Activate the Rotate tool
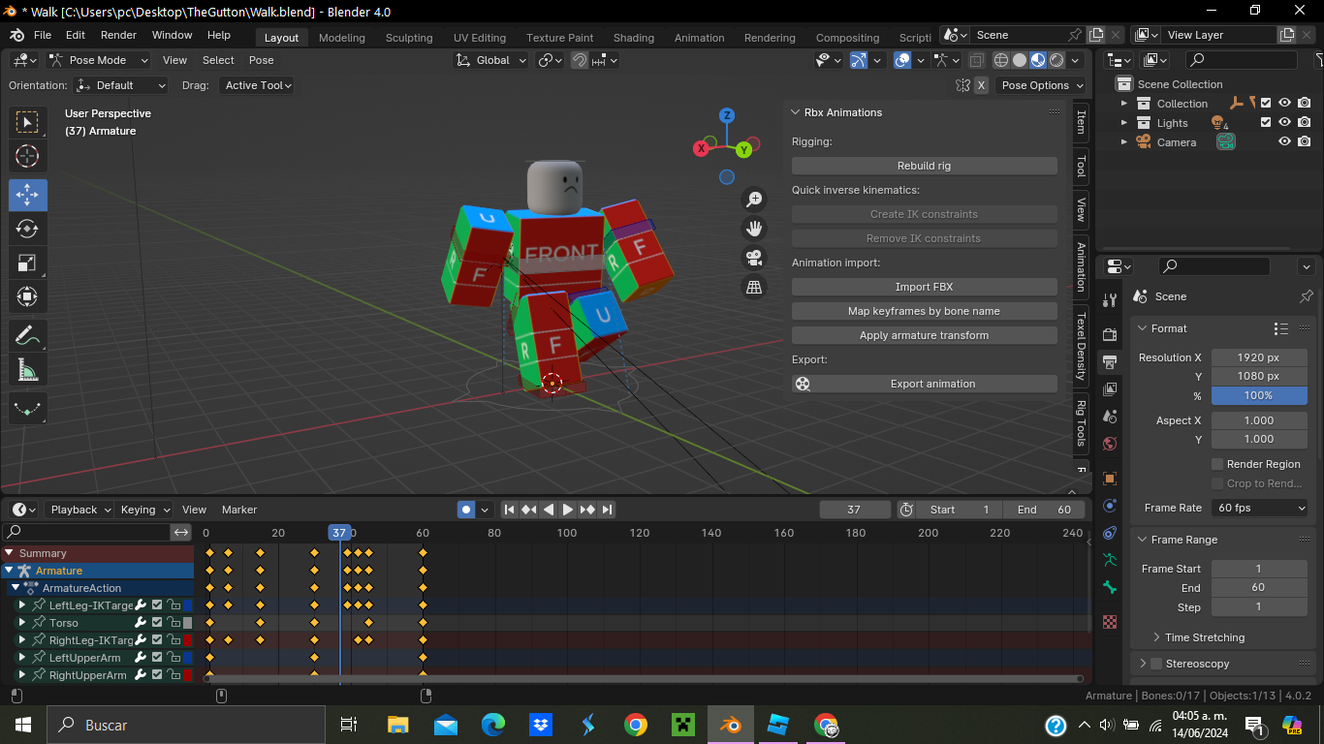The width and height of the screenshot is (1324, 744). tap(27, 229)
